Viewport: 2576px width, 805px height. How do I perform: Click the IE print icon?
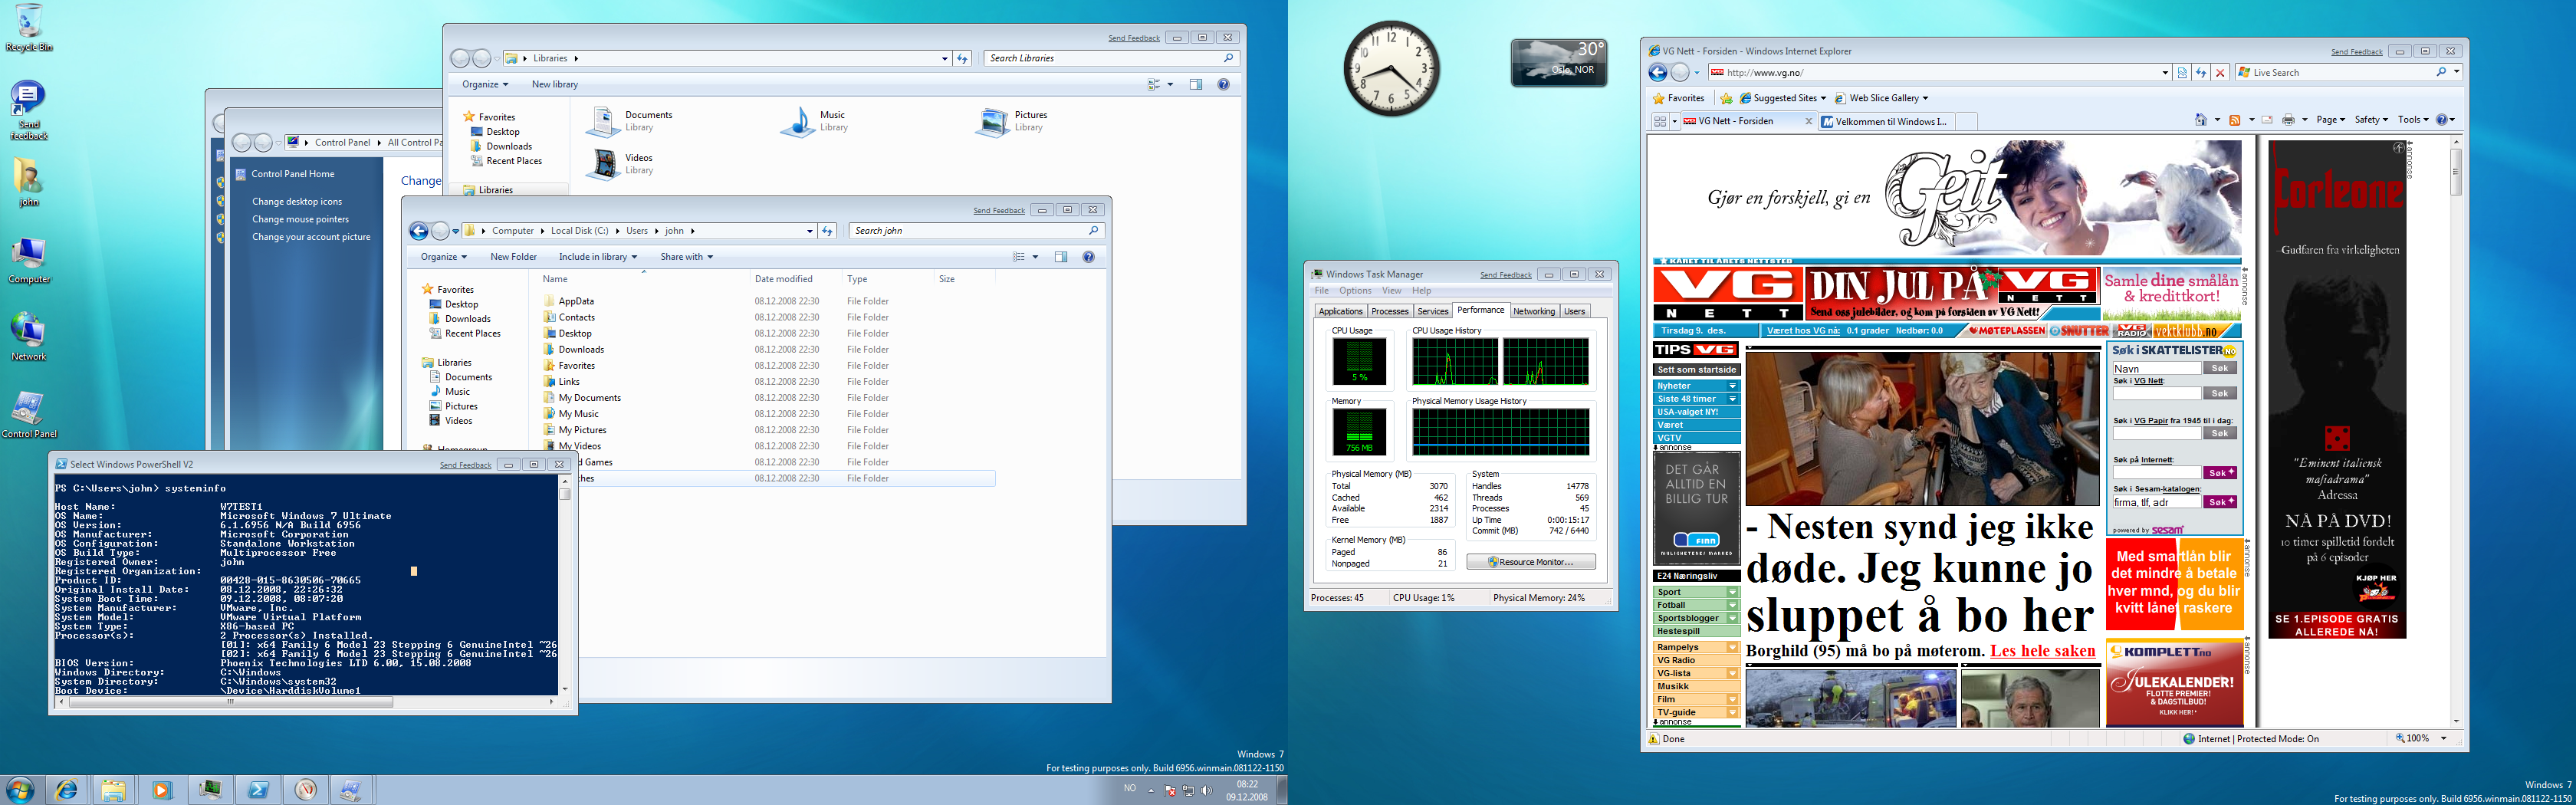[x=2288, y=120]
